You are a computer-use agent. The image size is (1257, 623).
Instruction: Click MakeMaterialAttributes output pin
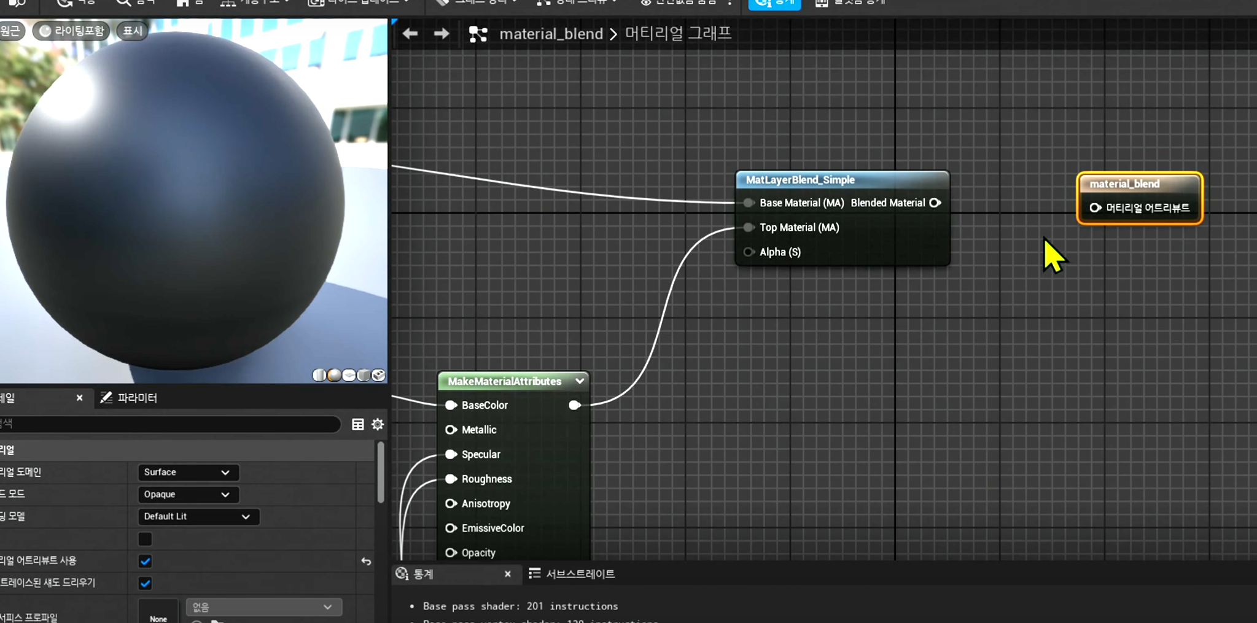tap(575, 405)
